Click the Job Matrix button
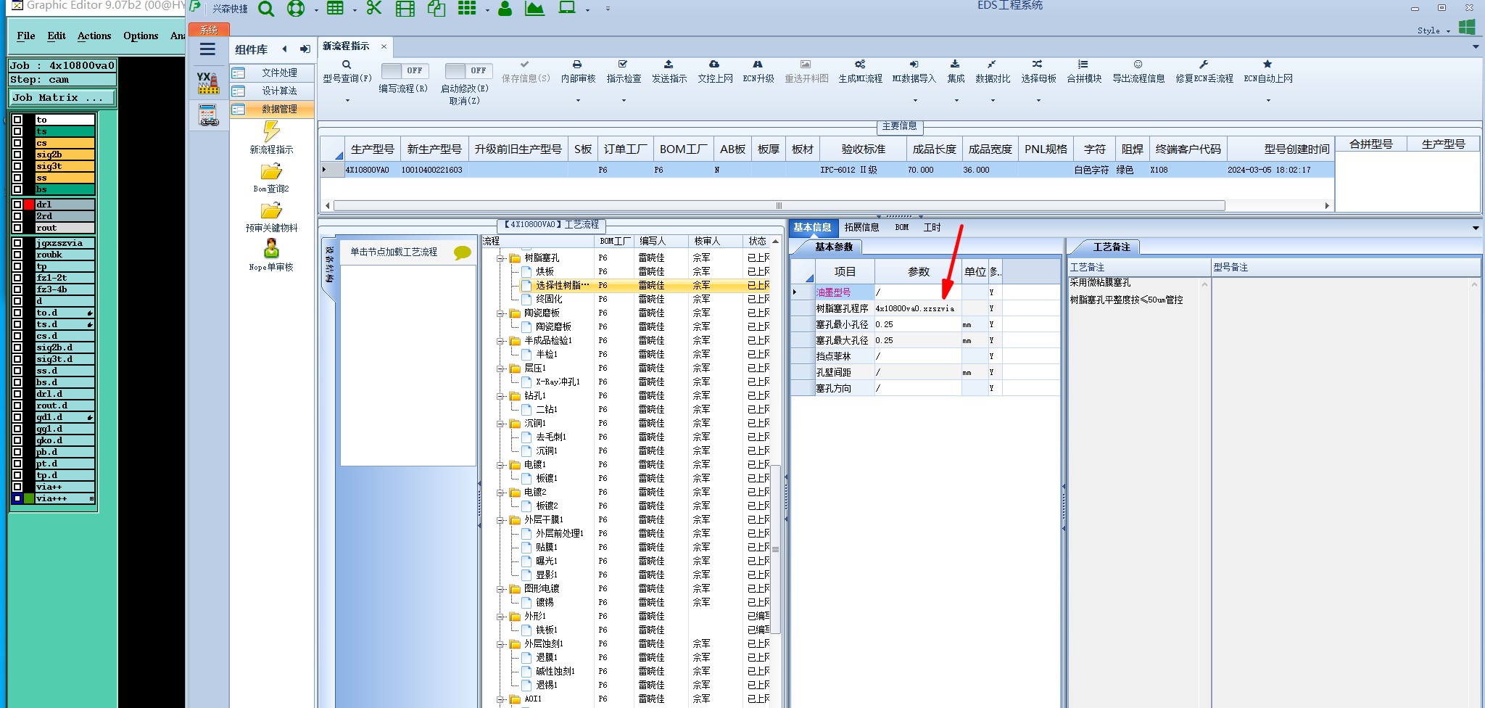 62,97
